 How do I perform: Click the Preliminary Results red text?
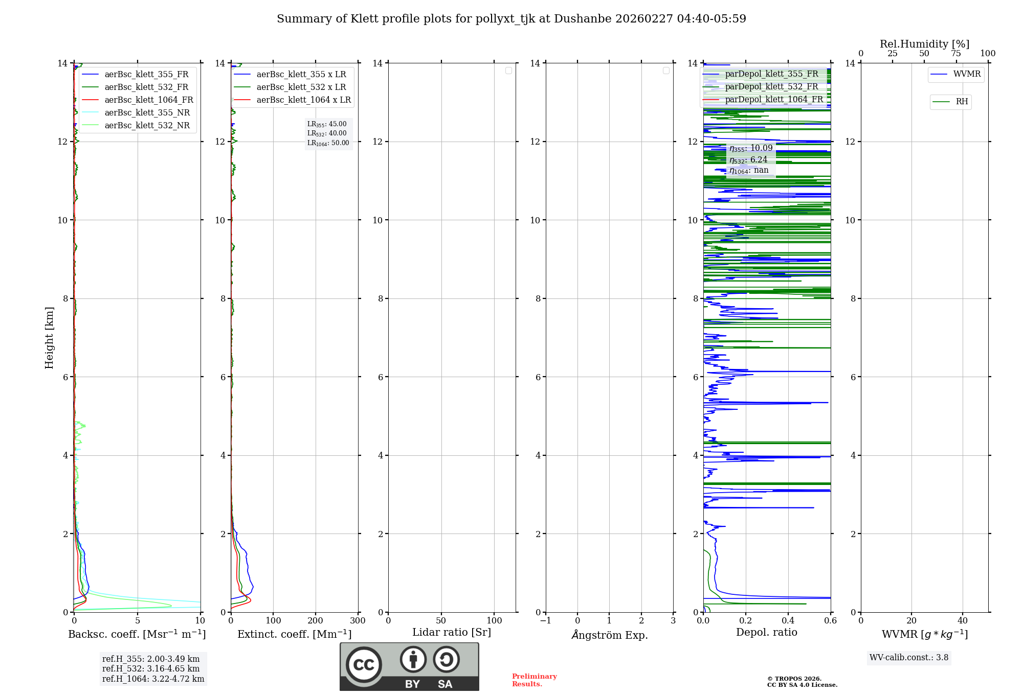pyautogui.click(x=534, y=680)
